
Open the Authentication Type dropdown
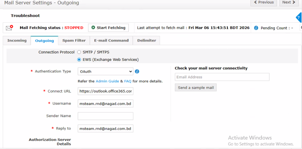pyautogui.click(x=105, y=72)
